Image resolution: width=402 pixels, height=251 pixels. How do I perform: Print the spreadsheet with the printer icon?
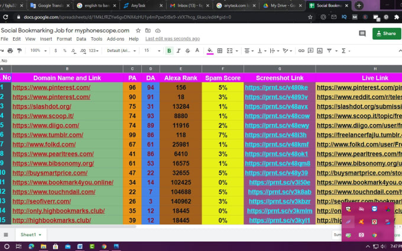pyautogui.click(x=10, y=51)
